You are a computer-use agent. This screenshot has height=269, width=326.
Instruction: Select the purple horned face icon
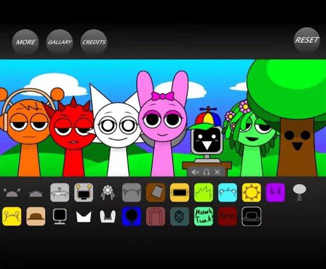click(x=275, y=192)
